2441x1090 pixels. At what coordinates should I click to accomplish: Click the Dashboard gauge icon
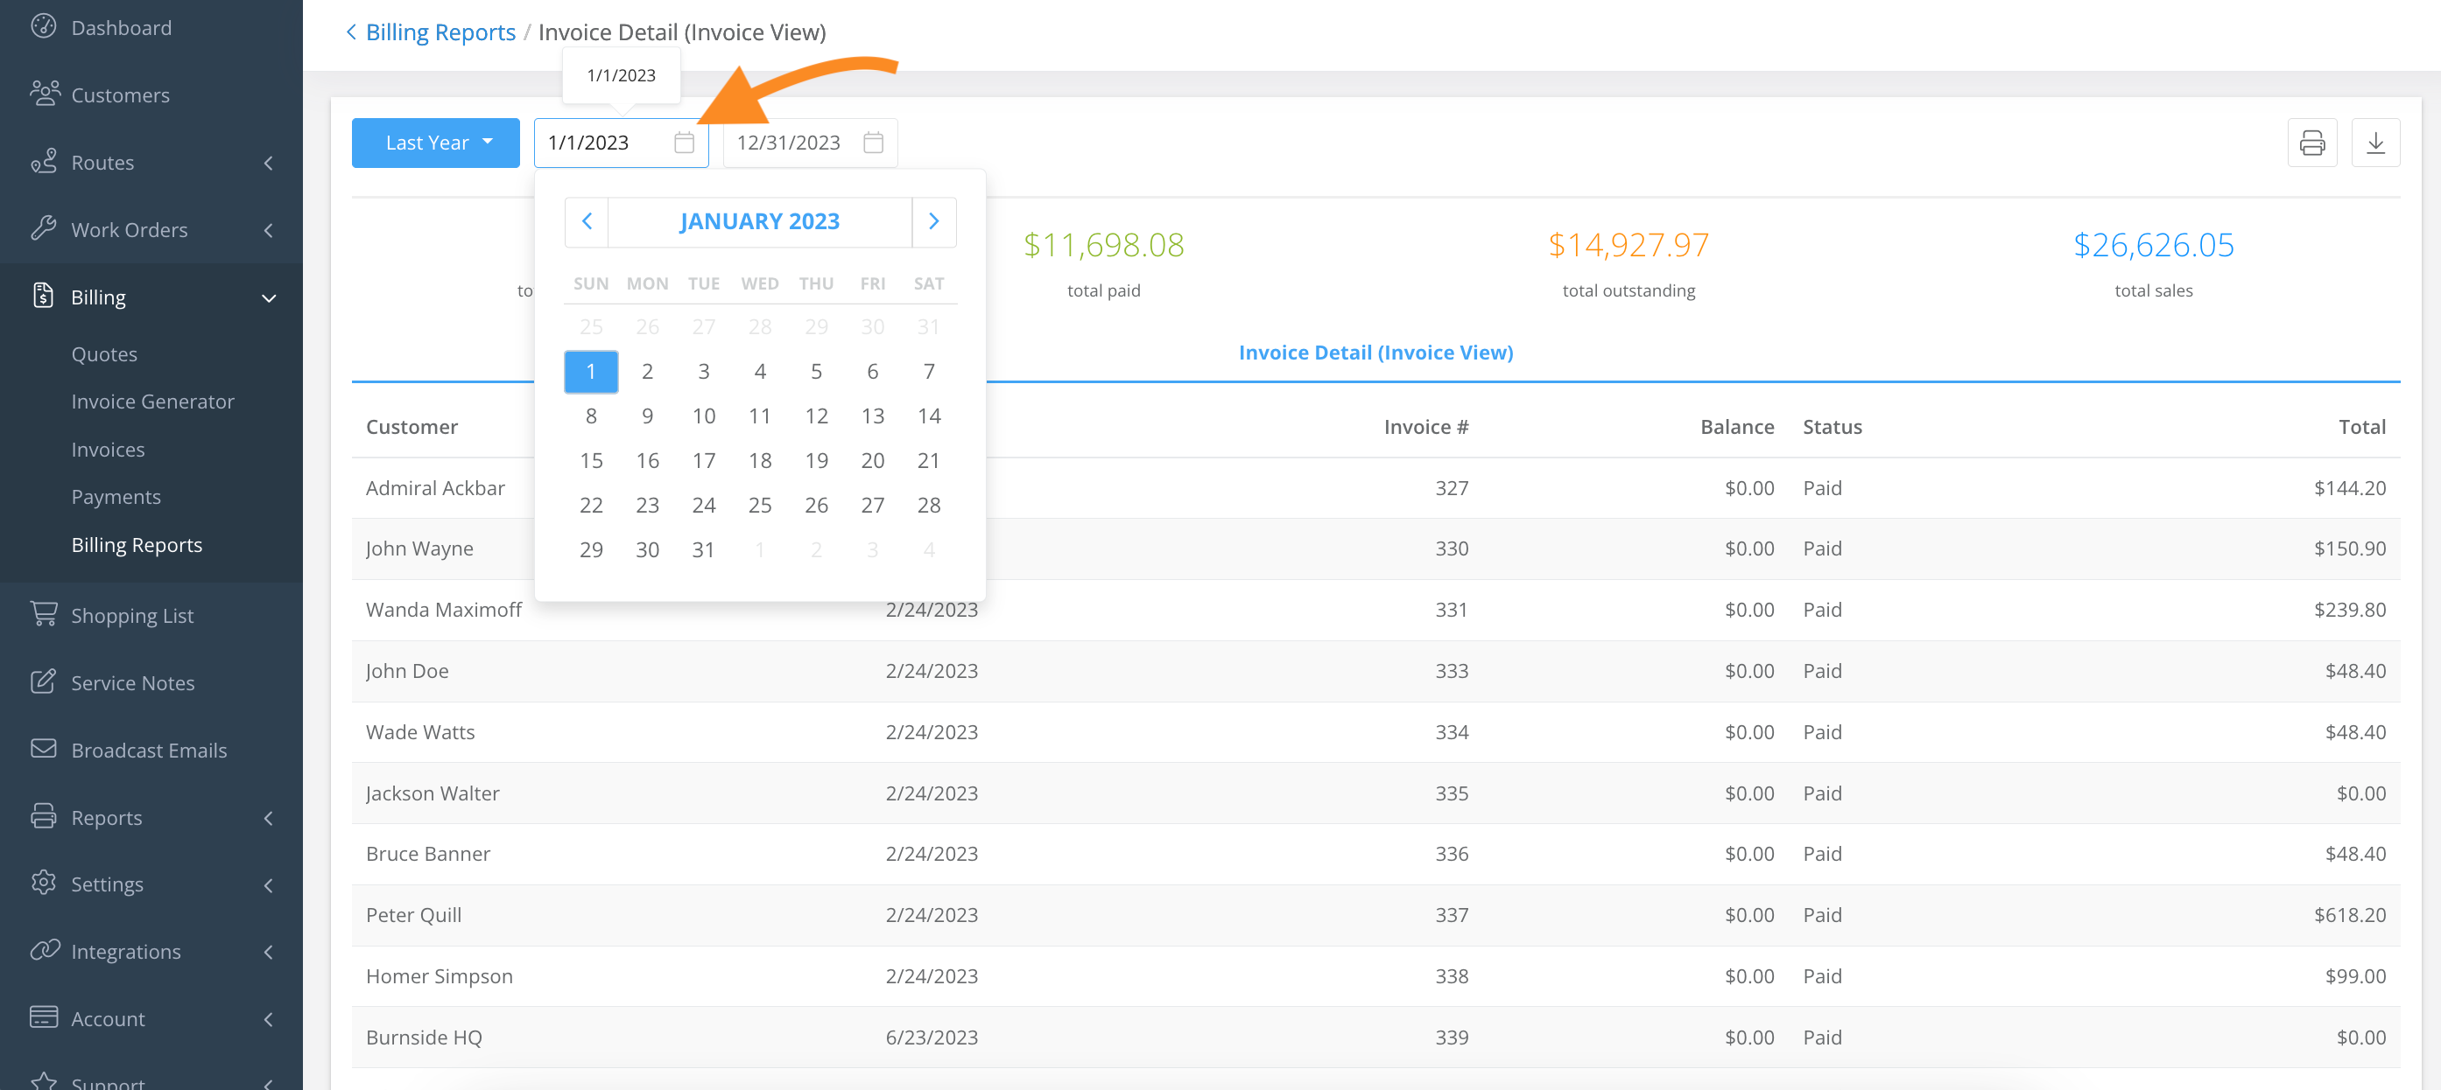click(x=44, y=26)
